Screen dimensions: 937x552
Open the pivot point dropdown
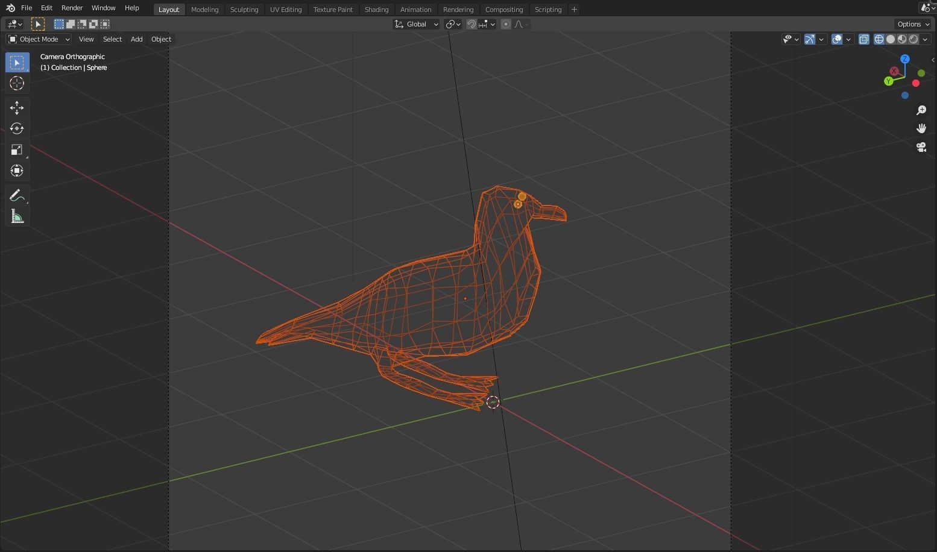point(453,24)
